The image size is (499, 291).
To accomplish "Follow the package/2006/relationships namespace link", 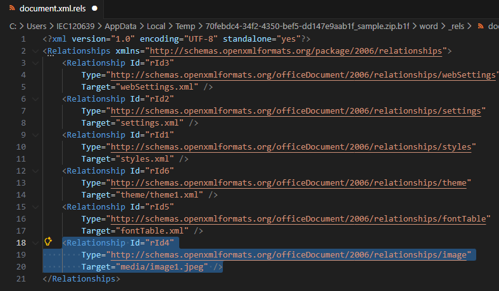I will click(x=296, y=50).
